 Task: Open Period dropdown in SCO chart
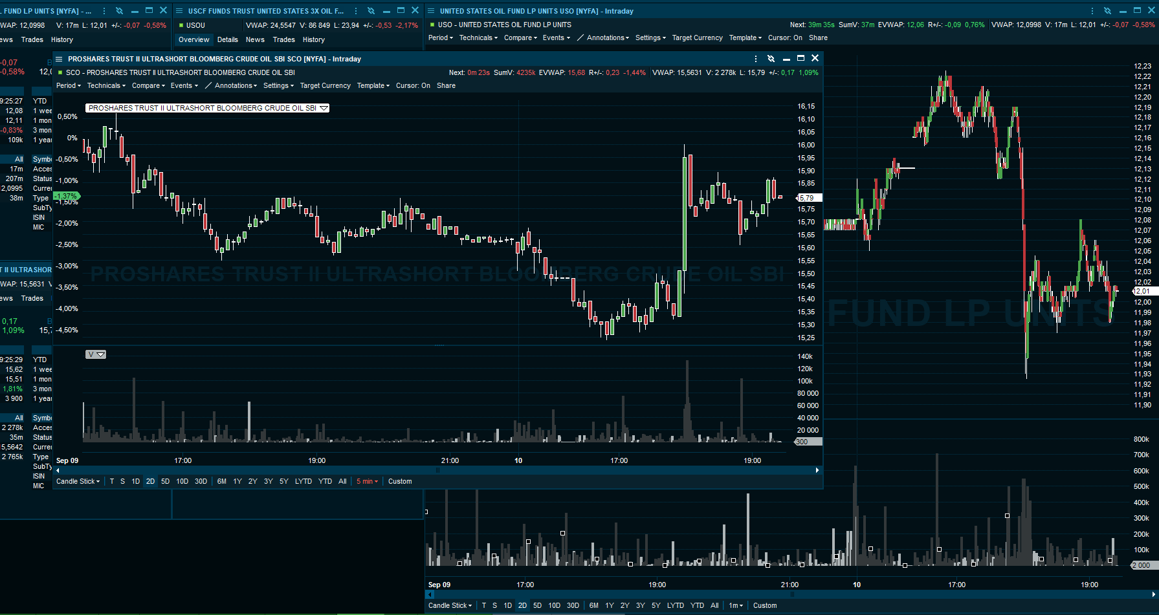pos(69,85)
